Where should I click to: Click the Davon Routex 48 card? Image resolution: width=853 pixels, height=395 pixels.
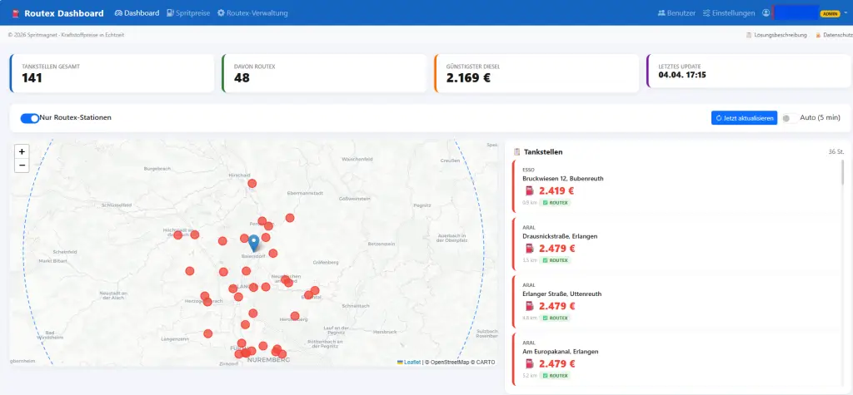[324, 73]
